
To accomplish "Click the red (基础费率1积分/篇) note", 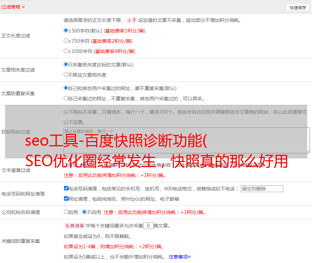I will [125, 31].
